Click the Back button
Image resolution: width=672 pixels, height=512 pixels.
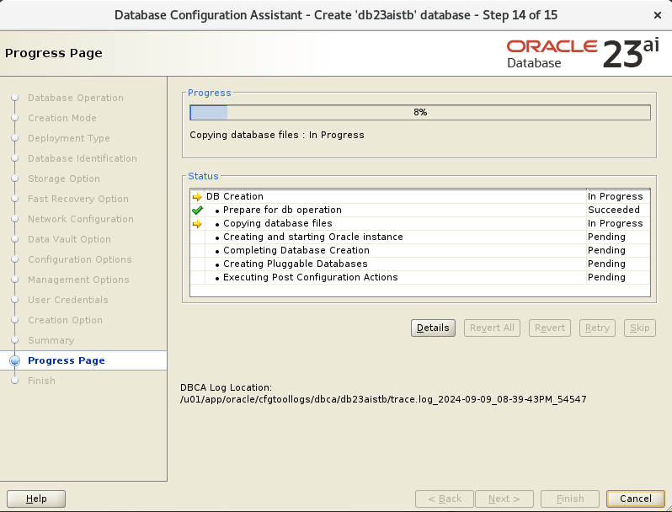(445, 499)
